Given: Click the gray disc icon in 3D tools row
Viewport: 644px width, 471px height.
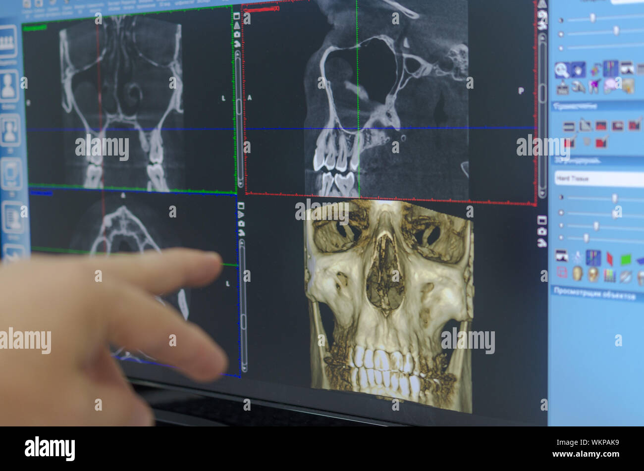Looking at the screenshot, I should [x=625, y=276].
